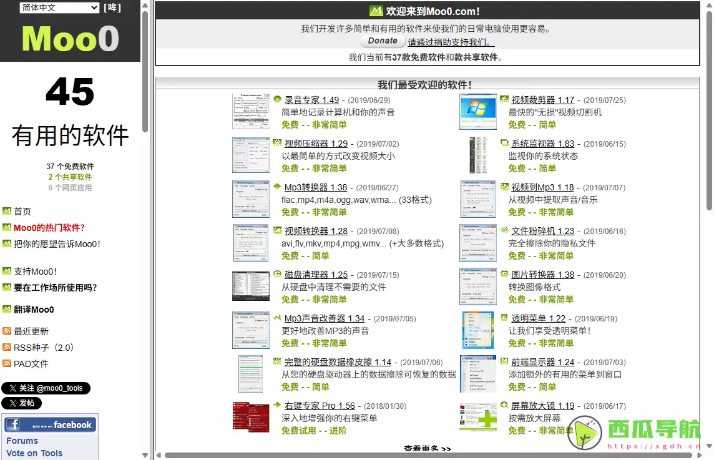Open the 磁盘清理器 1.25 software link
Image resolution: width=714 pixels, height=460 pixels.
[316, 275]
